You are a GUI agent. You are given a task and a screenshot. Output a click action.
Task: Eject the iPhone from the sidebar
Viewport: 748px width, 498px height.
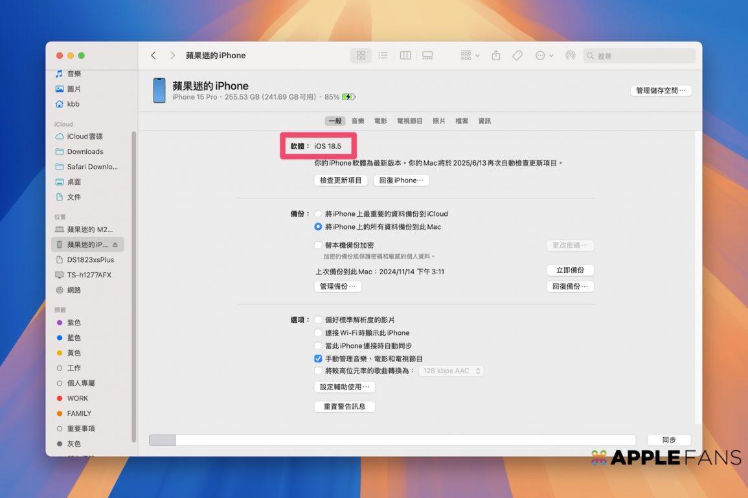click(x=115, y=245)
